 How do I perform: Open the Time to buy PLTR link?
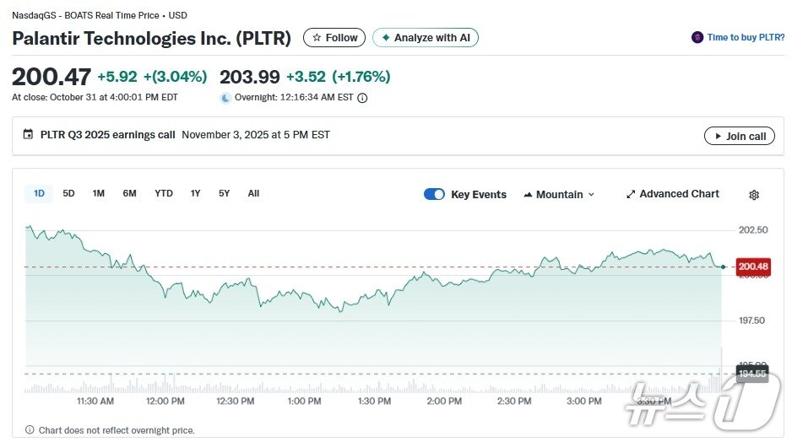746,38
